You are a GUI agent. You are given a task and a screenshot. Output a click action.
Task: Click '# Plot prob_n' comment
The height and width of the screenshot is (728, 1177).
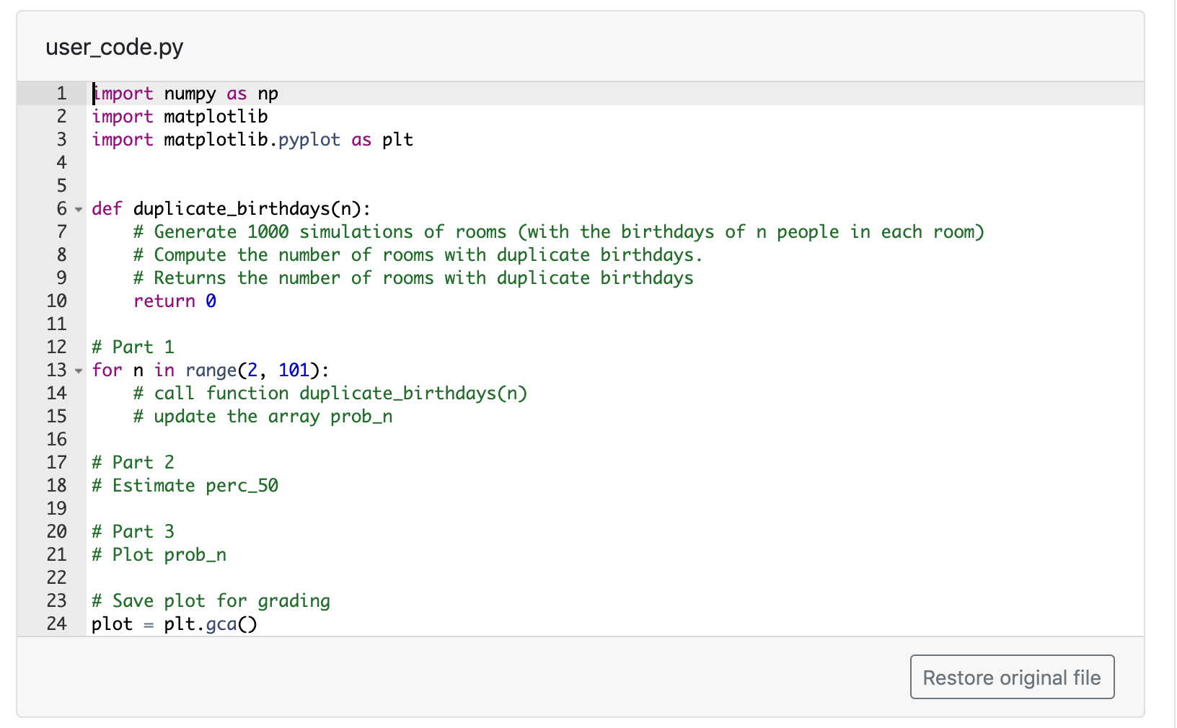point(159,555)
